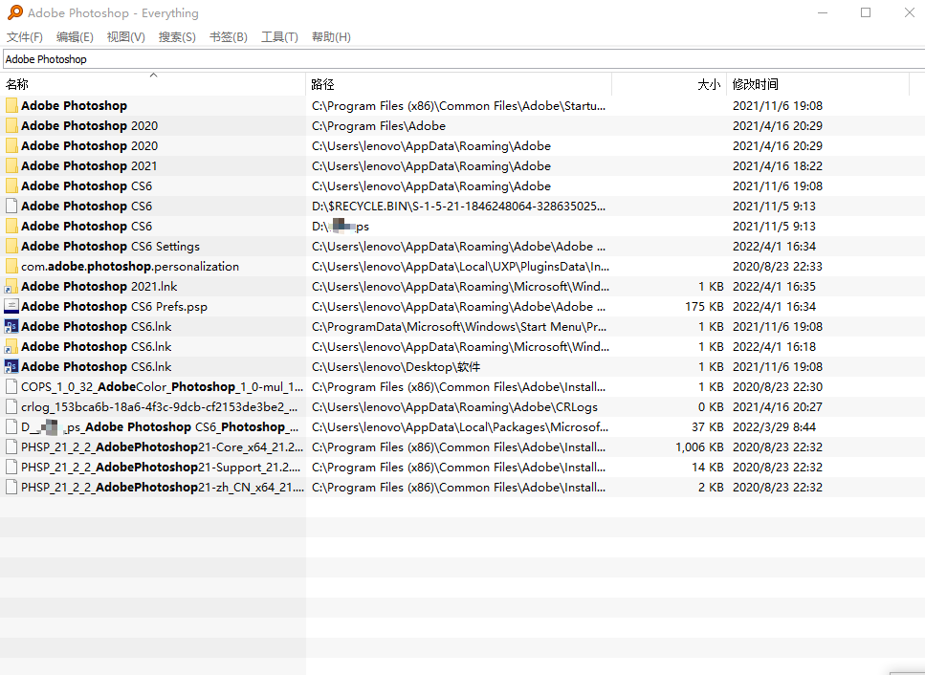Click path ending with Adobe\CRLogs
The width and height of the screenshot is (925, 675).
coord(454,406)
